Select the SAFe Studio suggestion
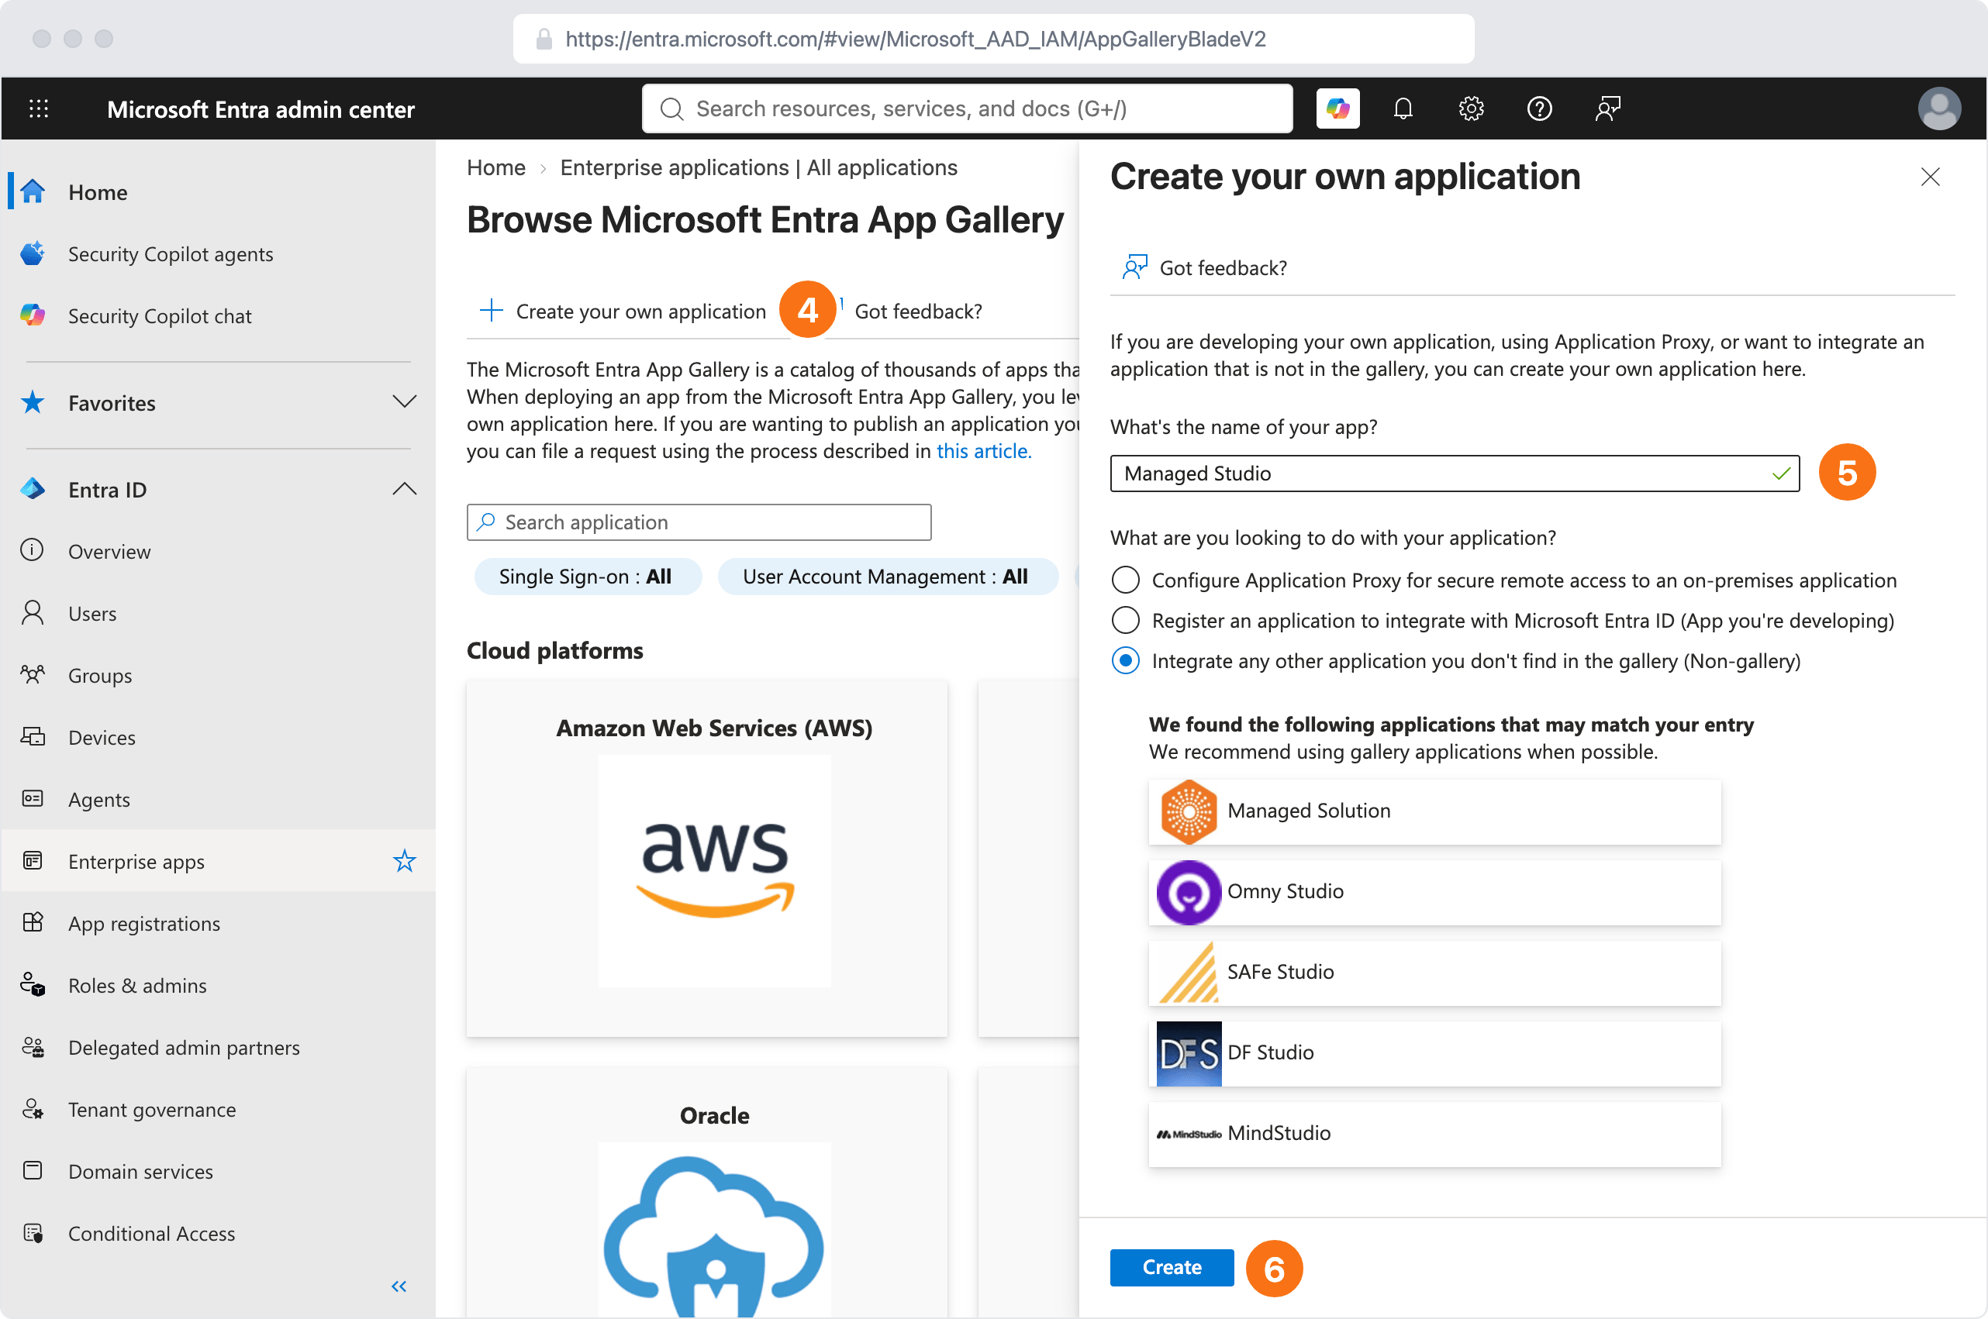 coord(1434,972)
